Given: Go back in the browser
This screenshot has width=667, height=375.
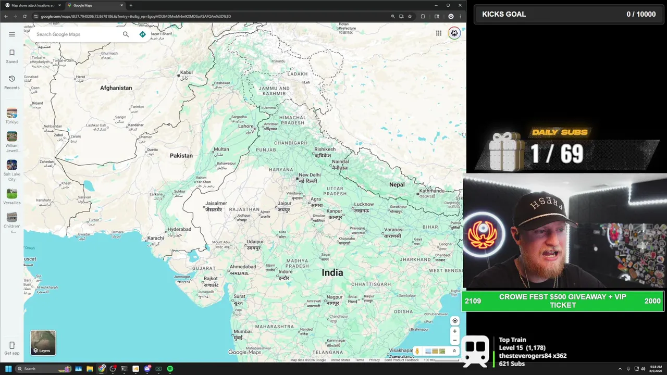Looking at the screenshot, I should pyautogui.click(x=6, y=16).
